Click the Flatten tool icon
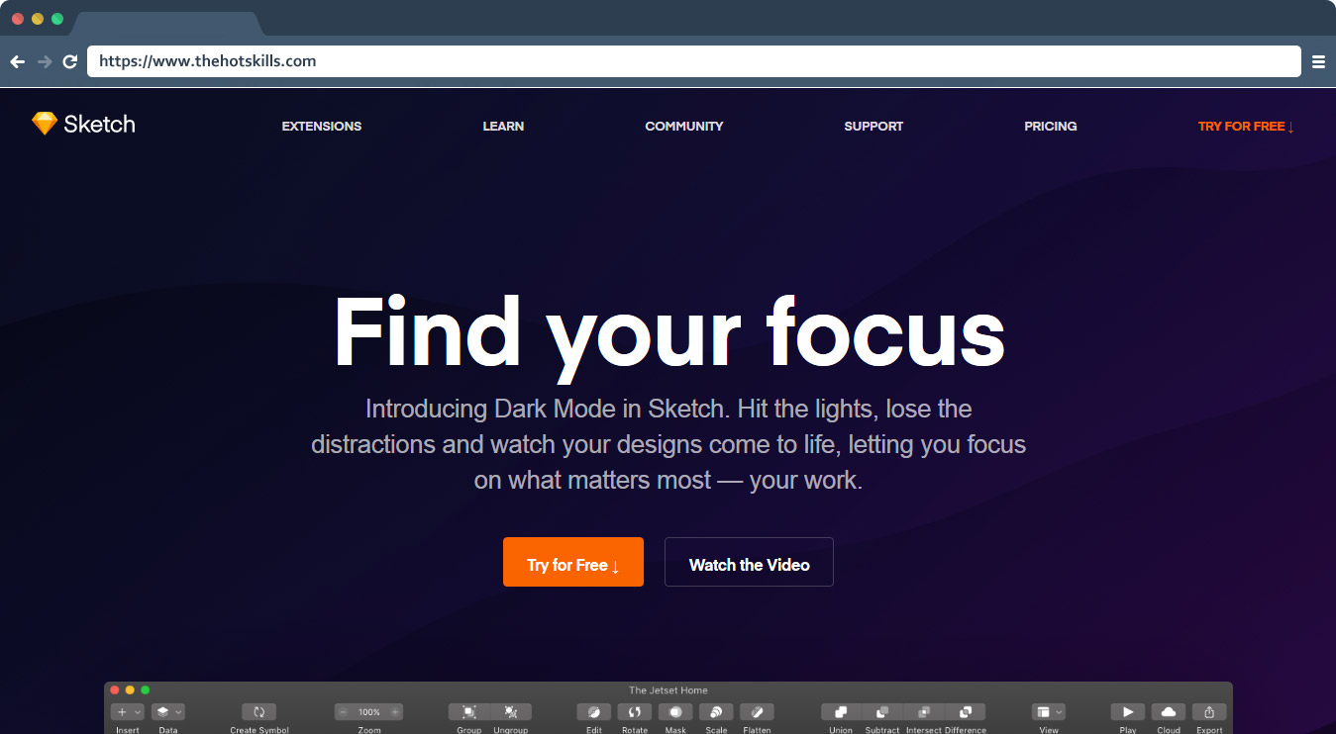Viewport: 1336px width, 734px height. tap(757, 712)
